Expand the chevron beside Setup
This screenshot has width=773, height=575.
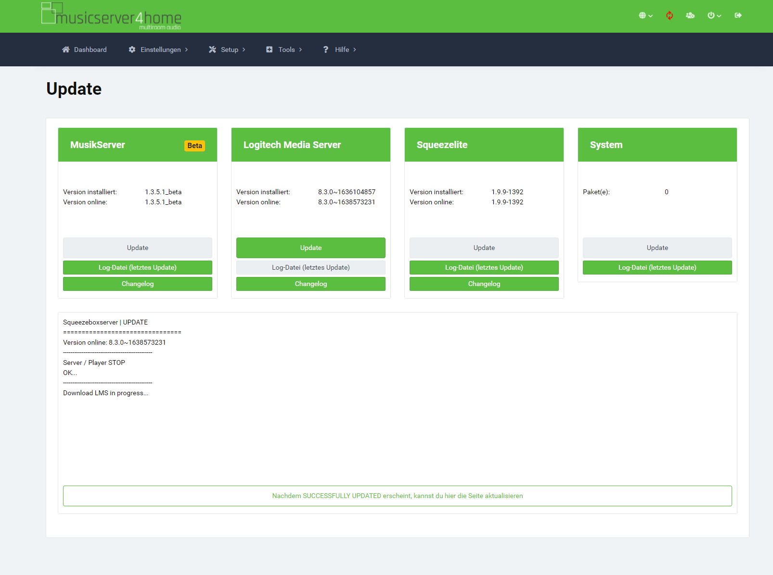pyautogui.click(x=244, y=50)
